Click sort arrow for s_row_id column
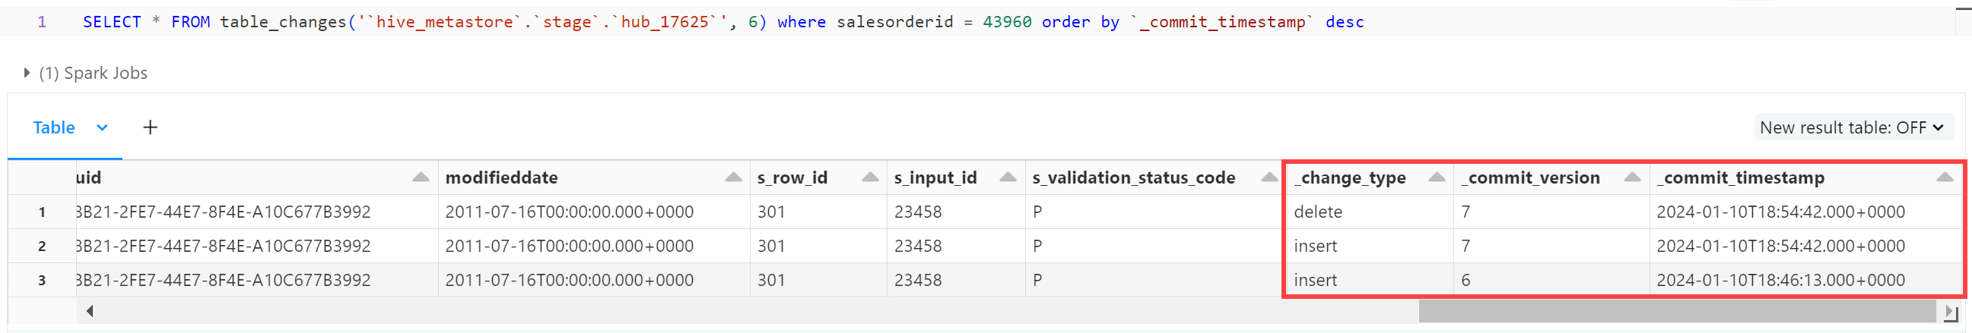This screenshot has height=333, width=1972. point(869,177)
